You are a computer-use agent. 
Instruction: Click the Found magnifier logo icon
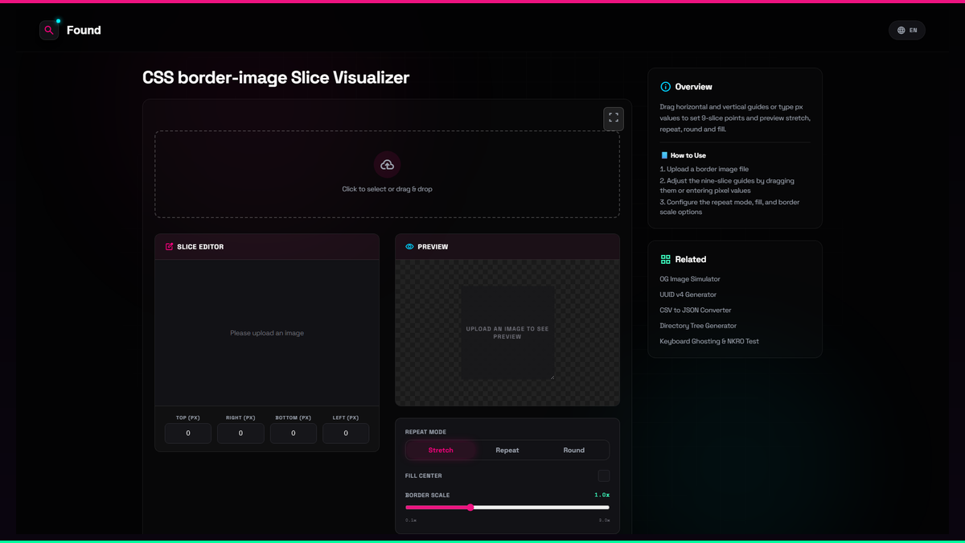[x=49, y=31]
